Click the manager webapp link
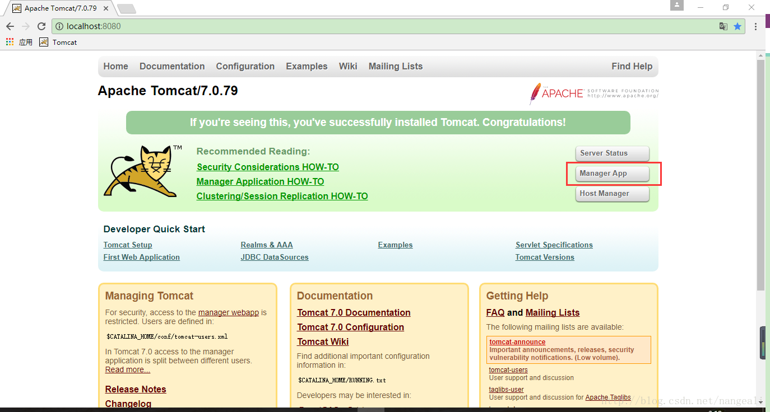 [229, 312]
